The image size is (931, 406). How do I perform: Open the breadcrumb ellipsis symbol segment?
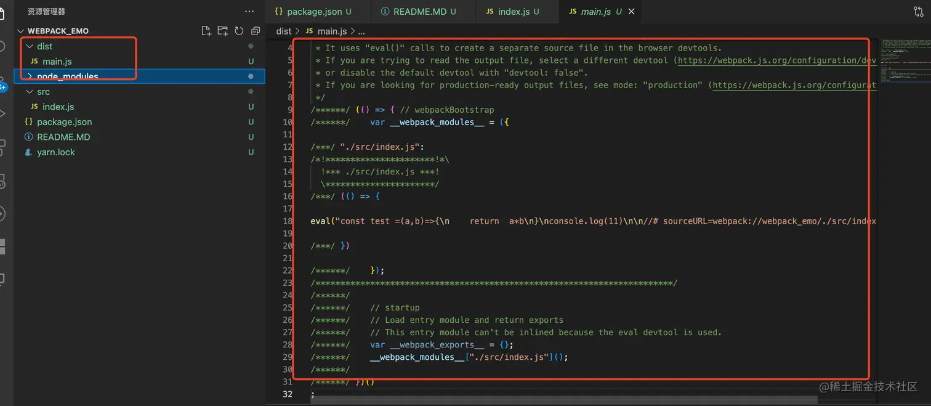click(x=361, y=31)
